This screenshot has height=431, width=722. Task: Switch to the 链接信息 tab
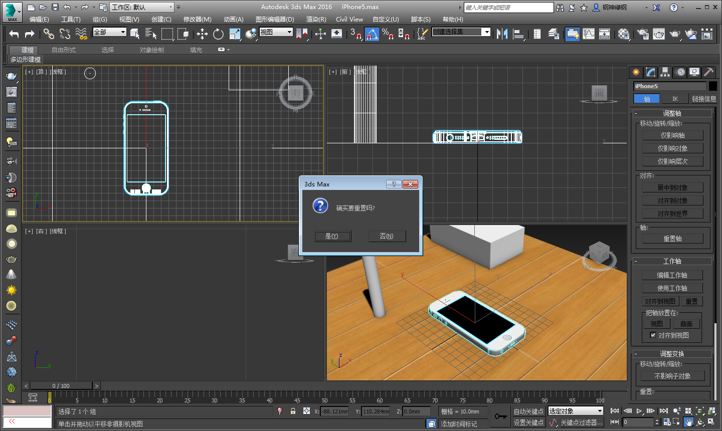(x=704, y=99)
